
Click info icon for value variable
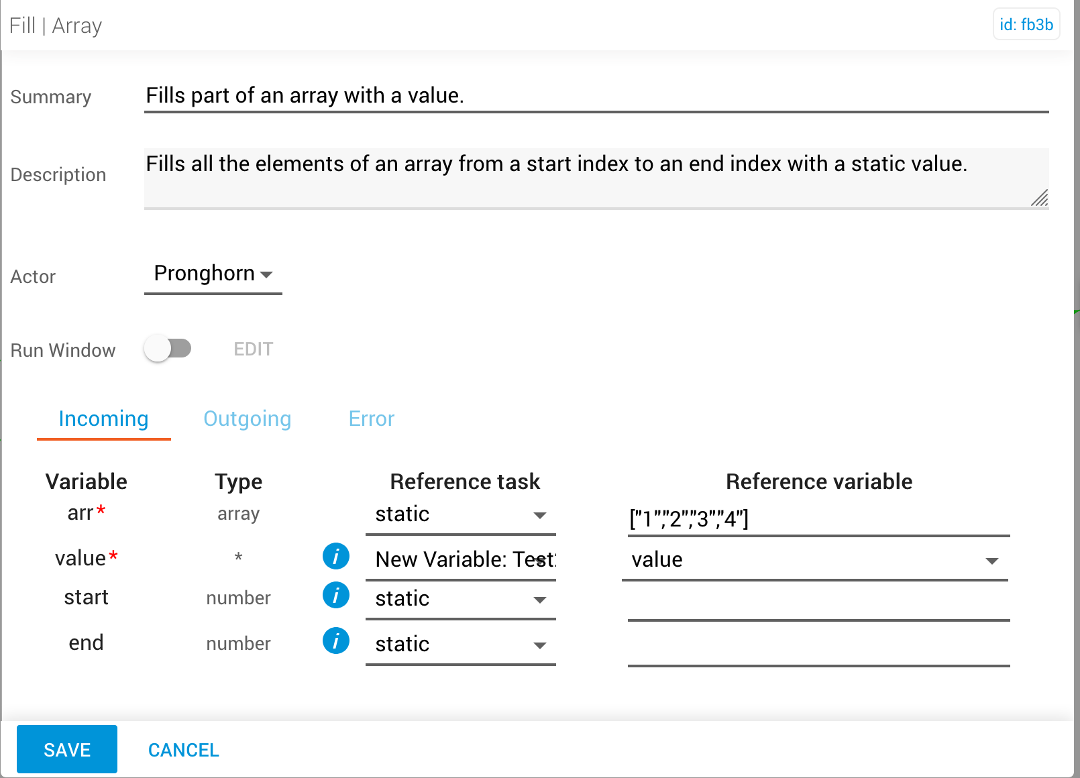tap(335, 557)
